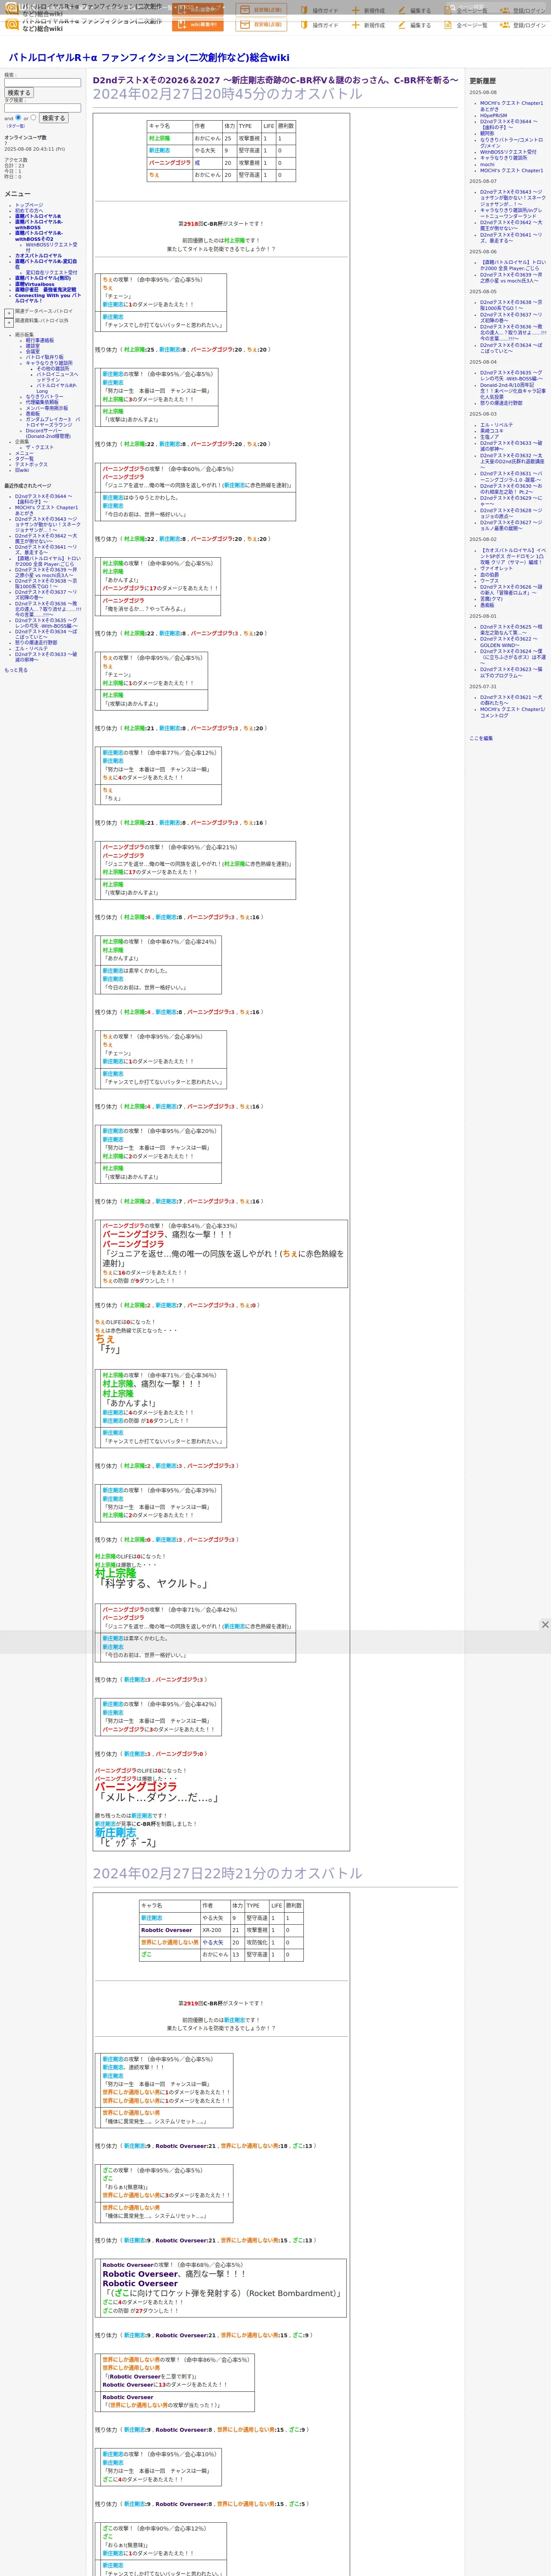The width and height of the screenshot is (551, 2576).
Task: Click the メニュー sidebar heading
Action: [17, 194]
